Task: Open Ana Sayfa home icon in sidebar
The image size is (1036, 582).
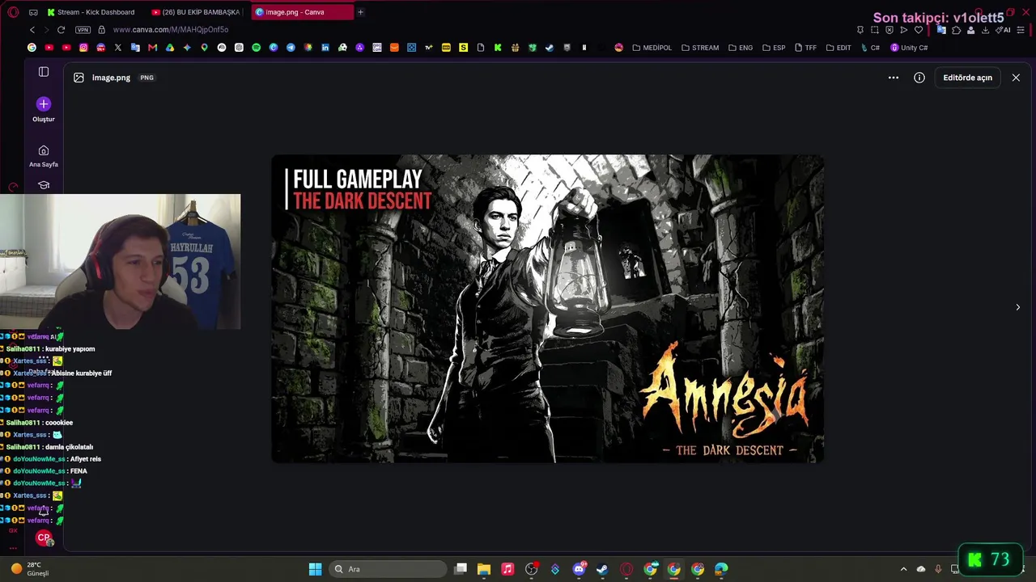Action: pos(44,150)
